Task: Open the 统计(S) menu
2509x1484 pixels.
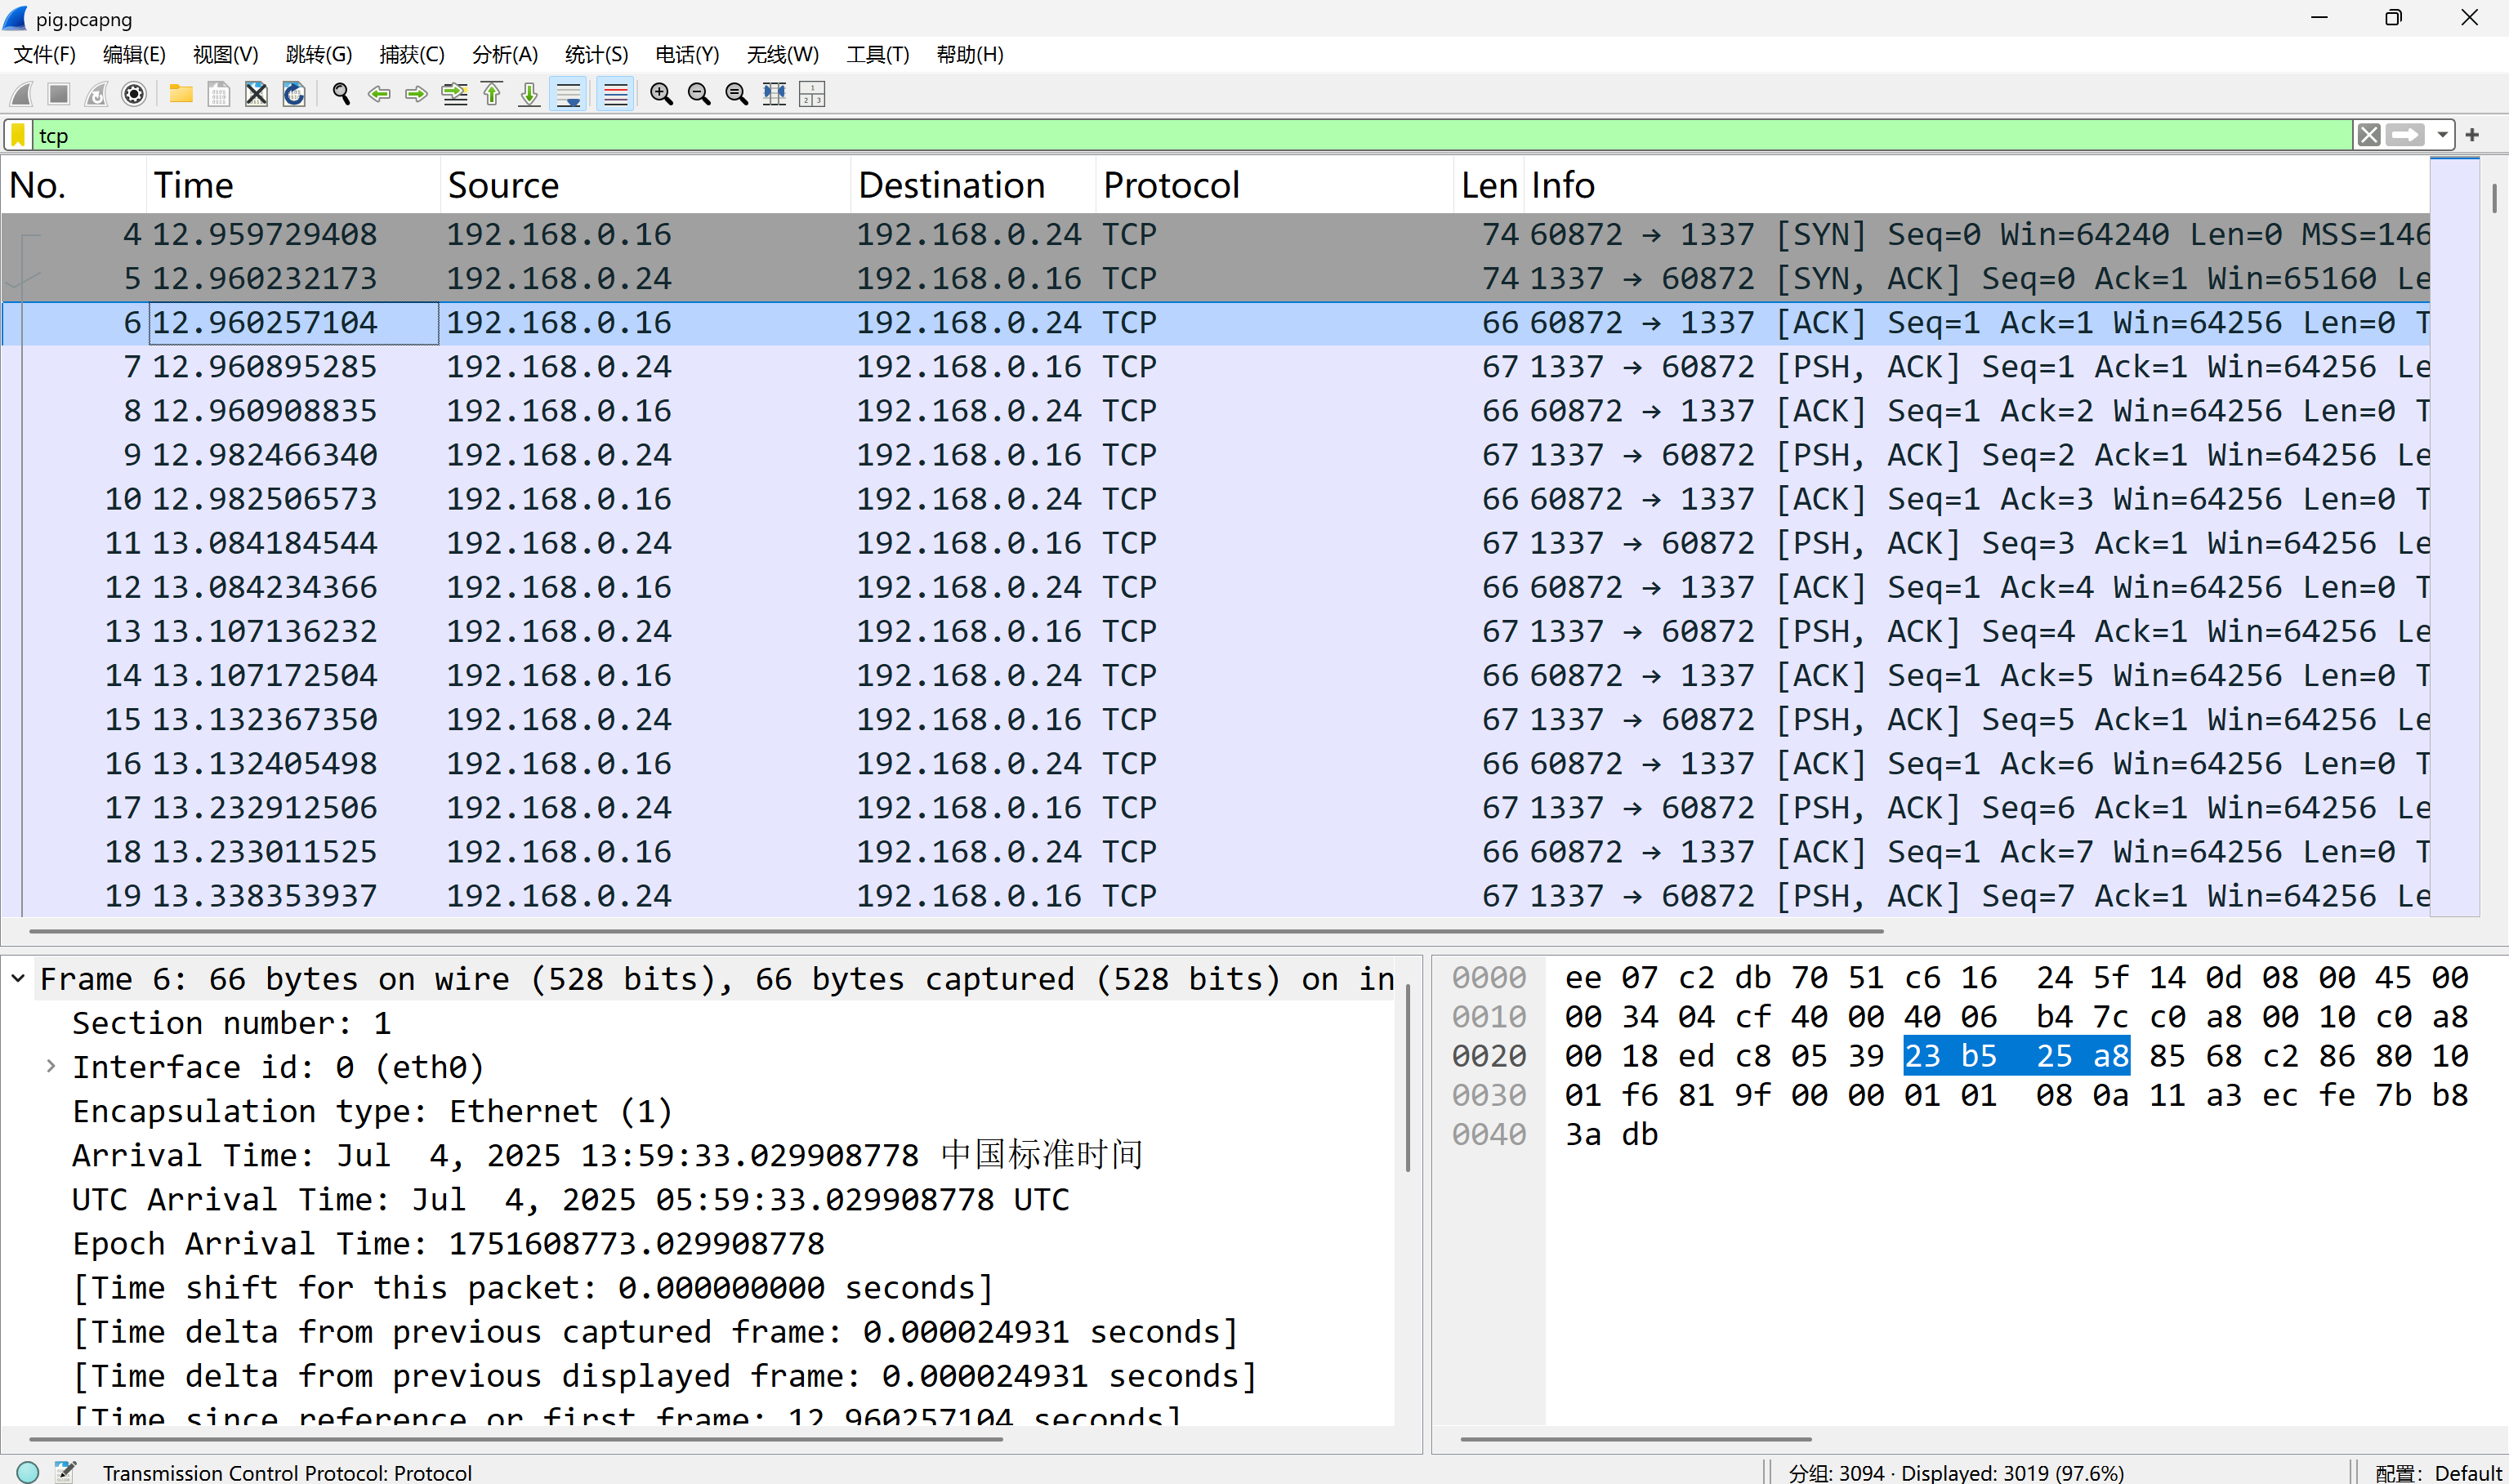Action: pyautogui.click(x=596, y=54)
